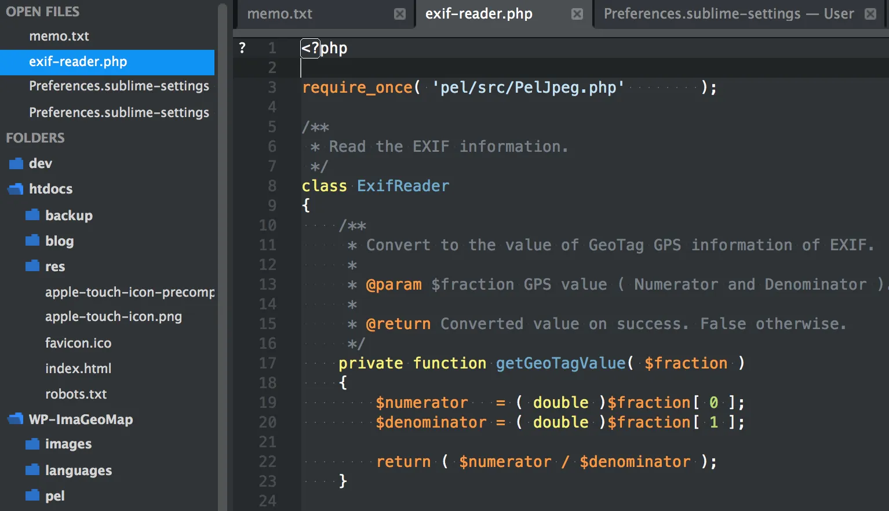Image resolution: width=889 pixels, height=511 pixels.
Task: Open memo.txt from open files list
Action: [59, 36]
